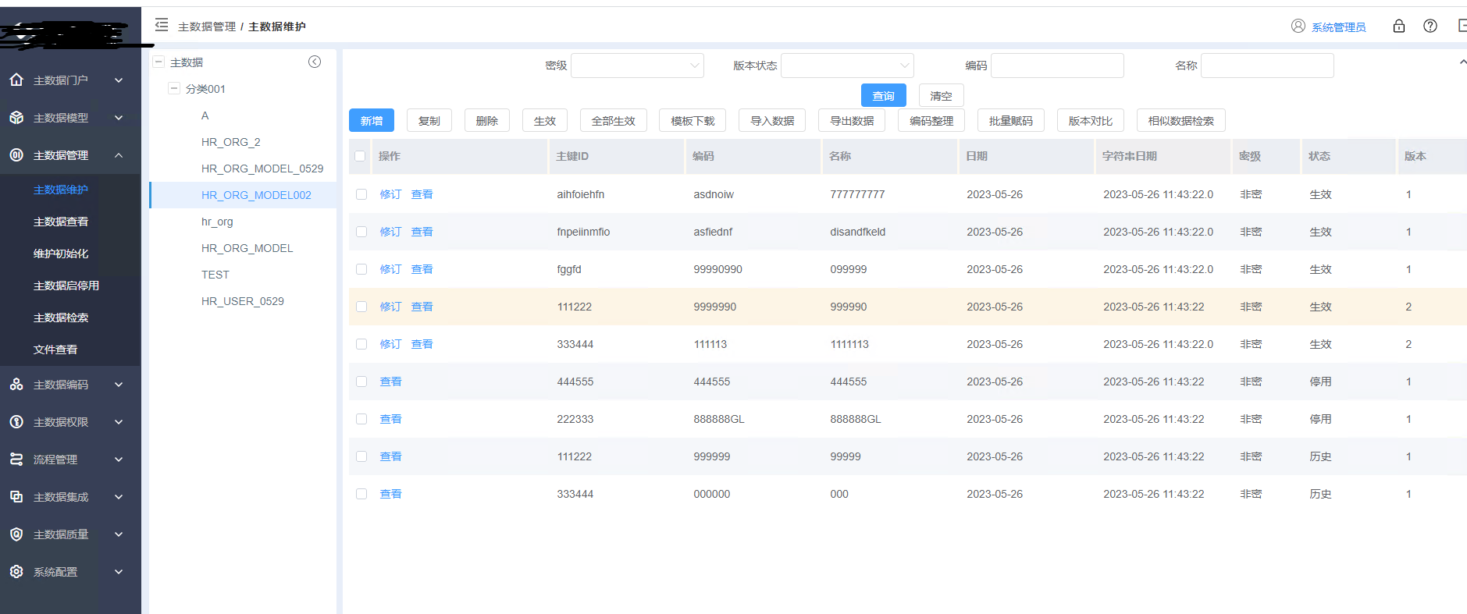Check the row with 主键ID fnpeiinmfio

(x=361, y=232)
